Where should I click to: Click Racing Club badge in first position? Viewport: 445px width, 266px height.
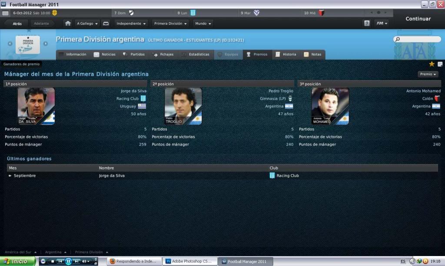pyautogui.click(x=143, y=98)
